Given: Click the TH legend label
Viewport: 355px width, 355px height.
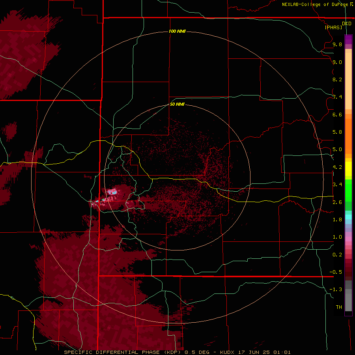Looking at the screenshot, I should 339,307.
